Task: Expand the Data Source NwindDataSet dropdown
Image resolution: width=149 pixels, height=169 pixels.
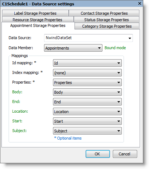Action: 88,38
